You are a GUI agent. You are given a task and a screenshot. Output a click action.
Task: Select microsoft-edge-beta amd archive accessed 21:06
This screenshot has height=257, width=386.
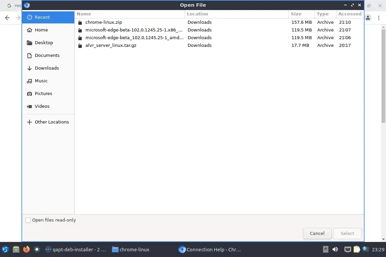[x=219, y=37]
